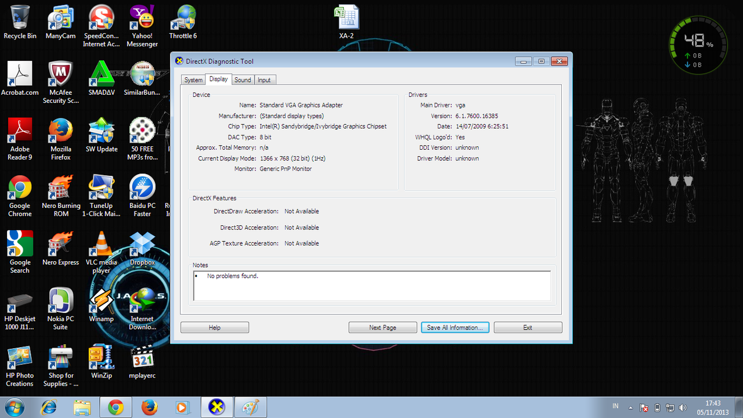
Task: Click the network tray icon
Action: pyautogui.click(x=670, y=408)
